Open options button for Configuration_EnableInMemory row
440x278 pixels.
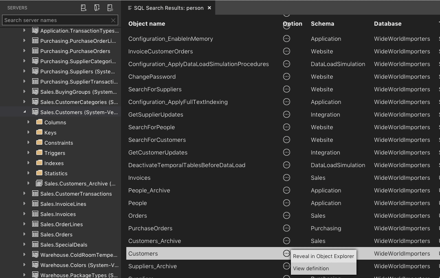[x=286, y=39]
